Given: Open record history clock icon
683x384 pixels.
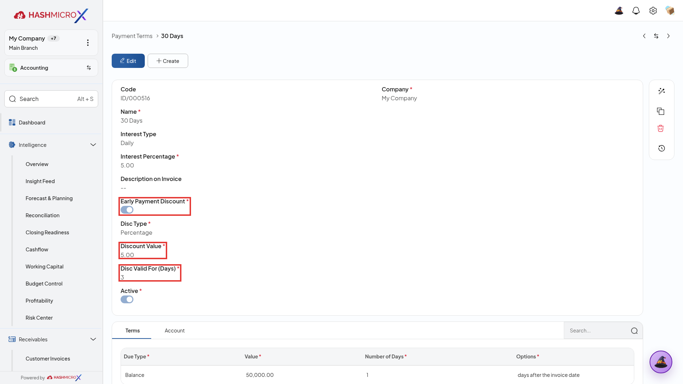Looking at the screenshot, I should click(x=662, y=148).
